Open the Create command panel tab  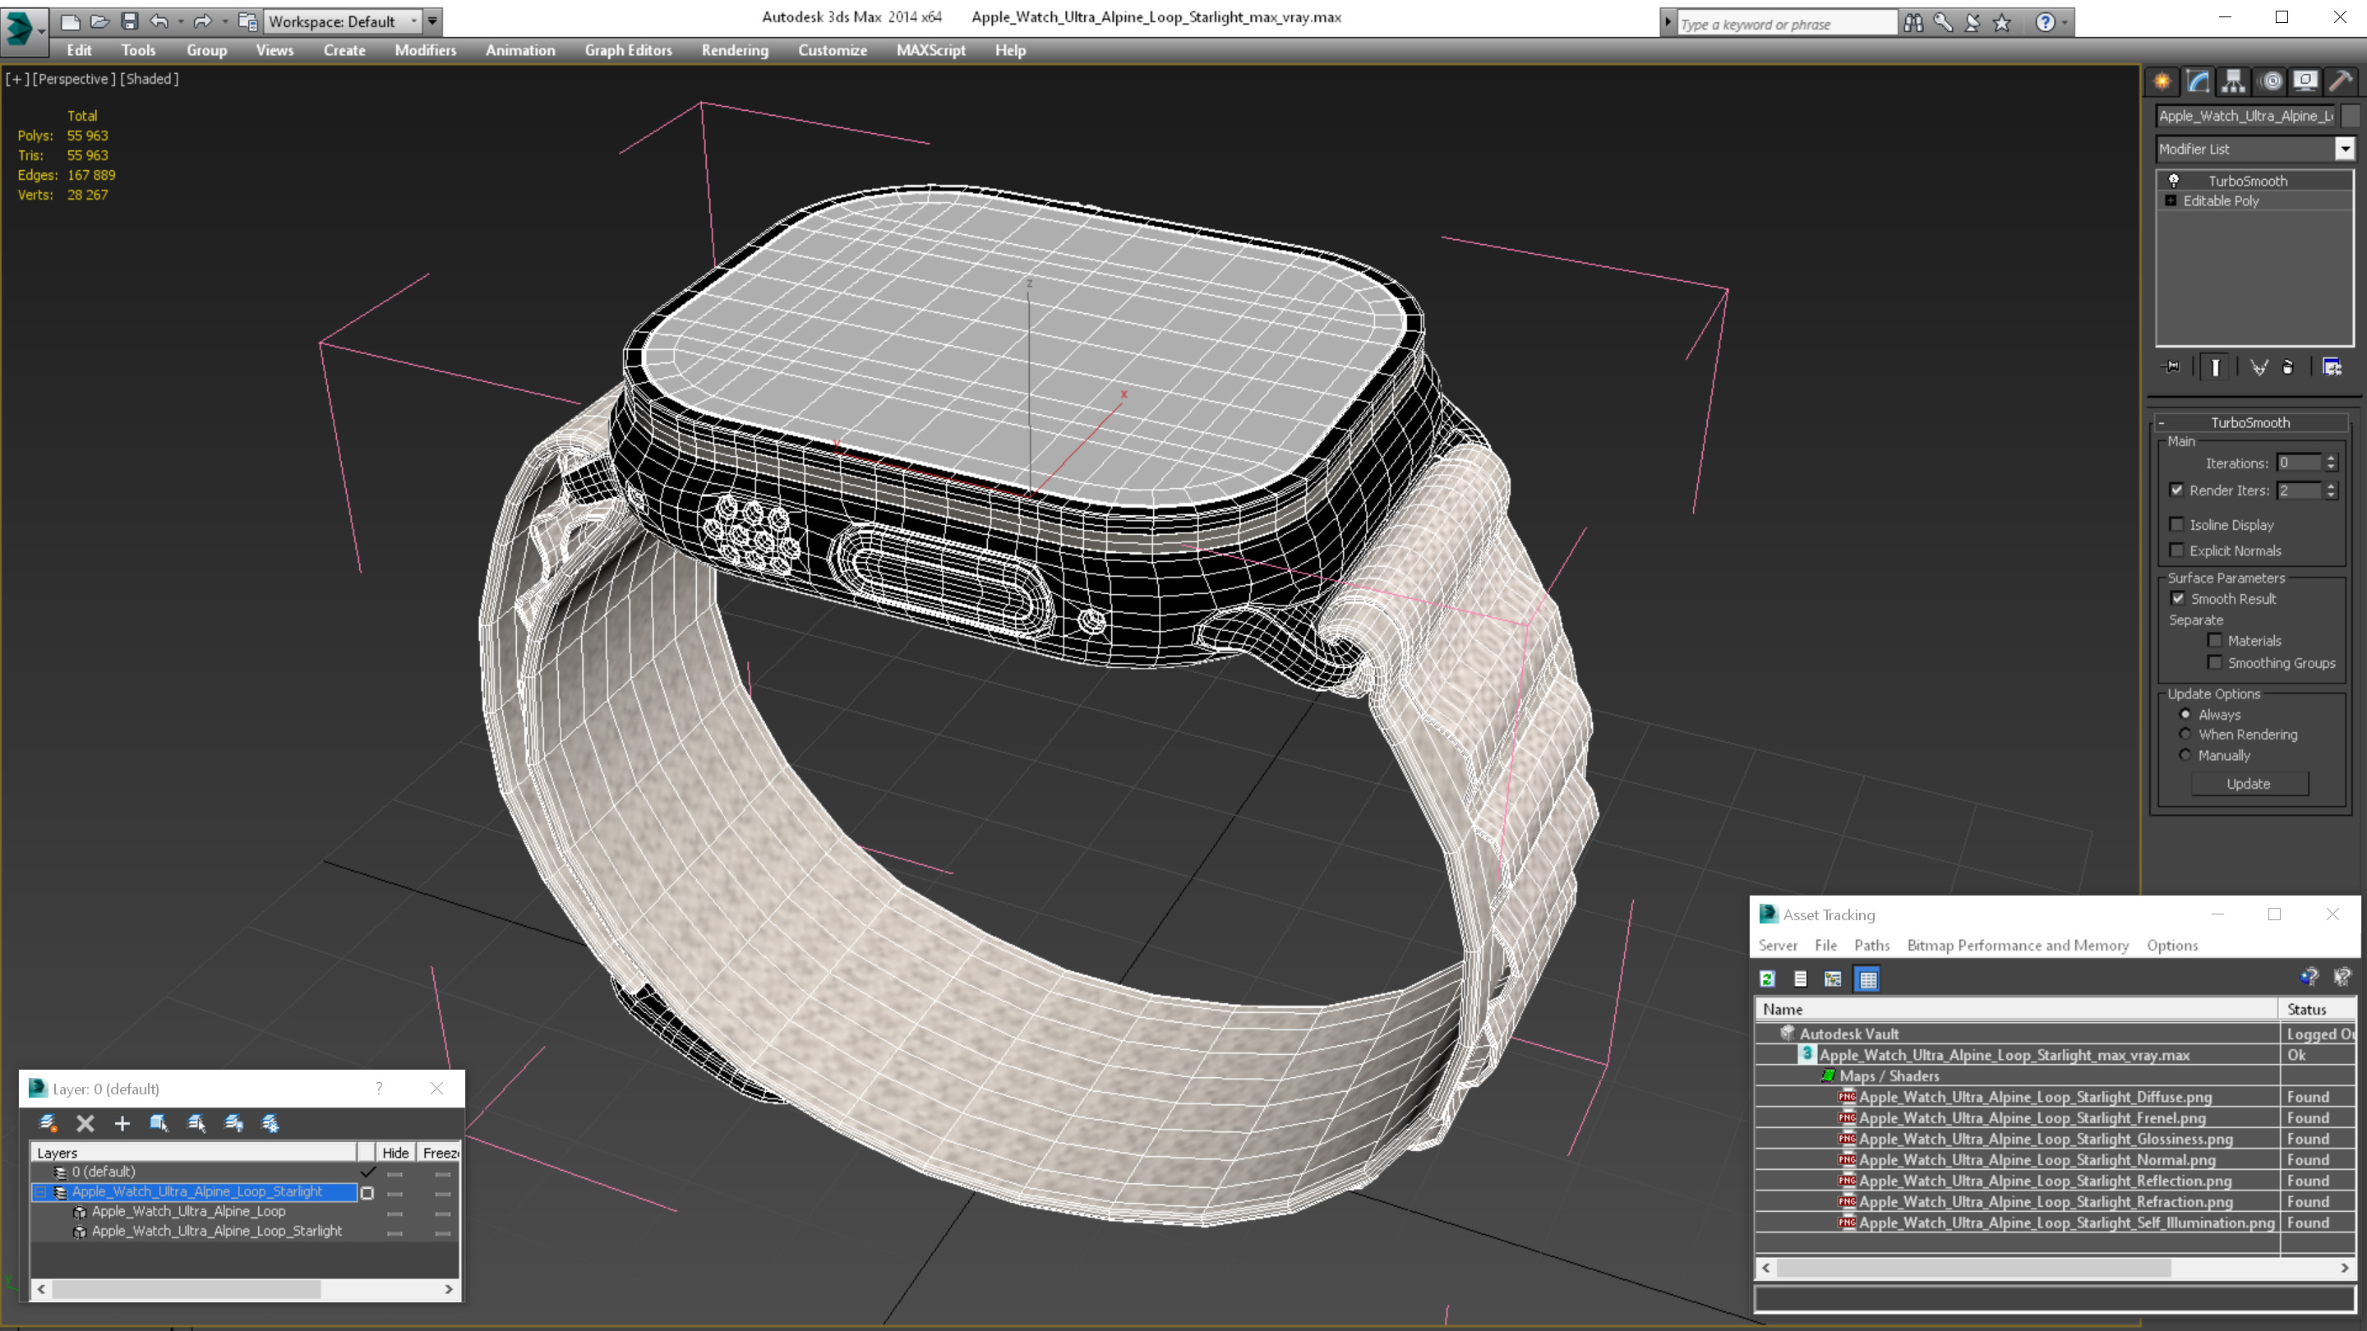point(2162,82)
